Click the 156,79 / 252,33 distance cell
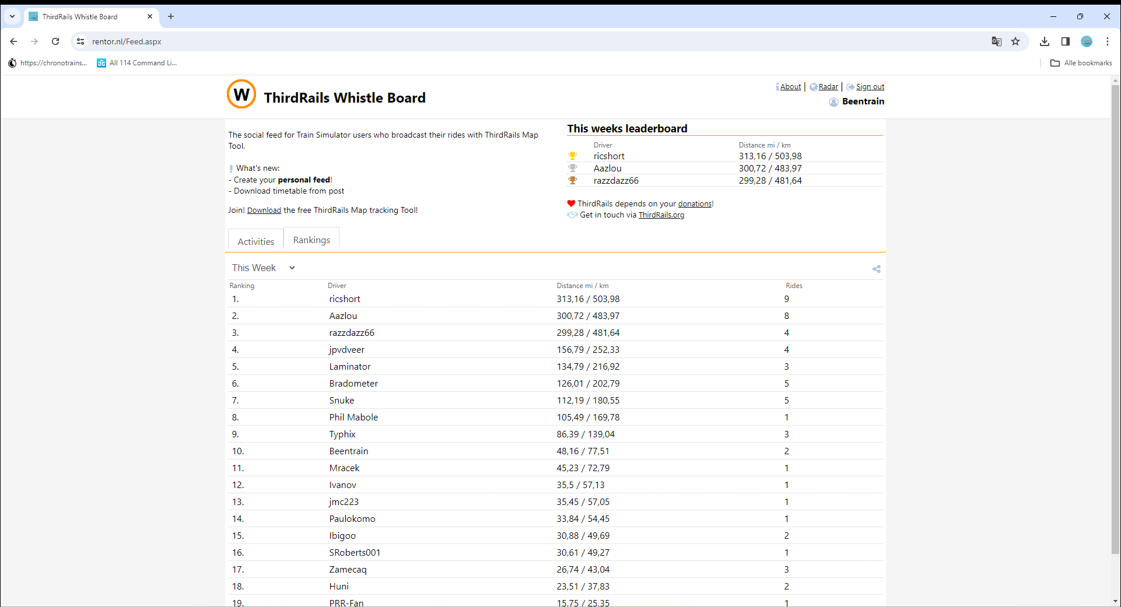The height and width of the screenshot is (607, 1121). pos(588,350)
